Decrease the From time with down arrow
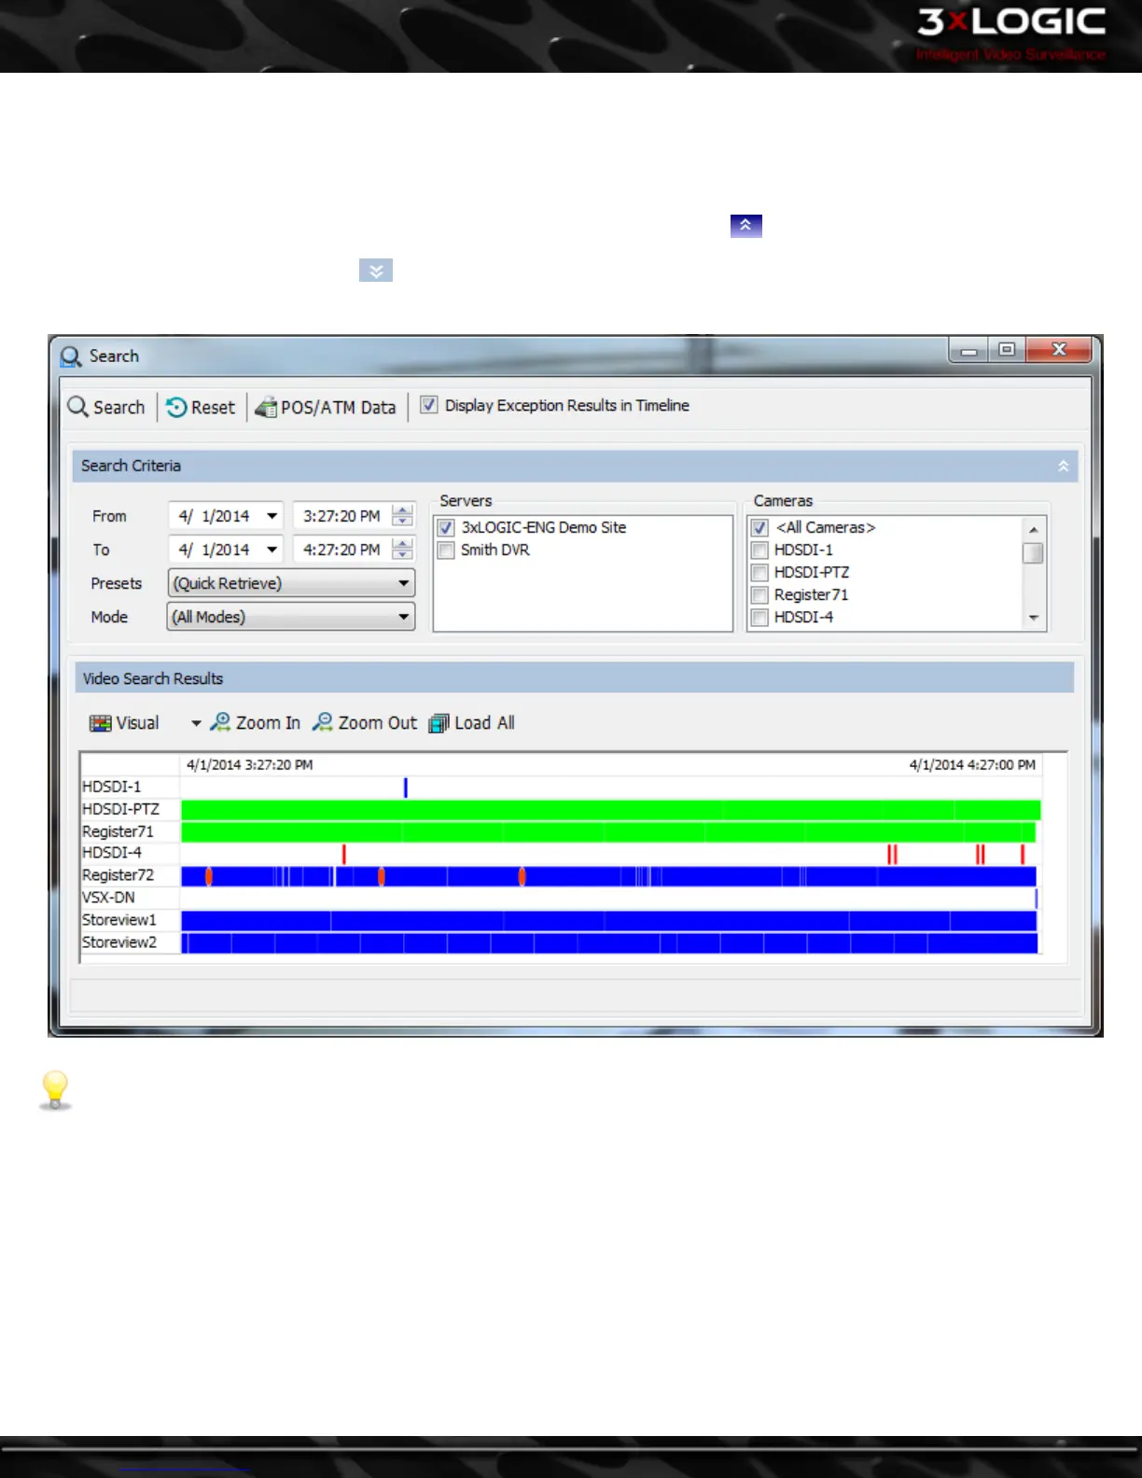 [x=403, y=522]
